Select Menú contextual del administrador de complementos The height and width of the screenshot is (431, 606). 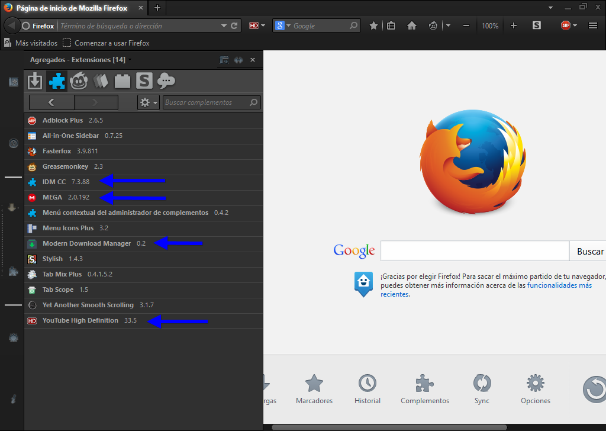[x=143, y=213]
